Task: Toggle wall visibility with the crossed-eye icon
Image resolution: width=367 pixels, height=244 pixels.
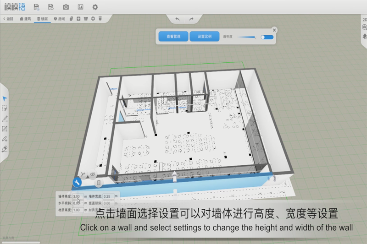Action: pos(92,174)
